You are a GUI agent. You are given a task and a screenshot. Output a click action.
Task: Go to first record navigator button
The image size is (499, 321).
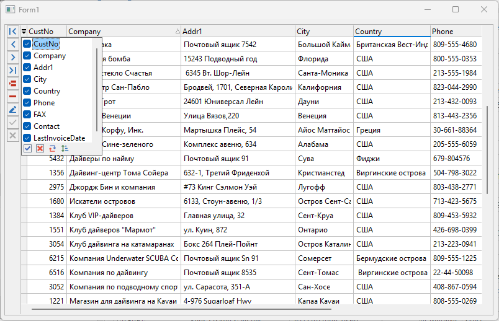[x=12, y=31]
